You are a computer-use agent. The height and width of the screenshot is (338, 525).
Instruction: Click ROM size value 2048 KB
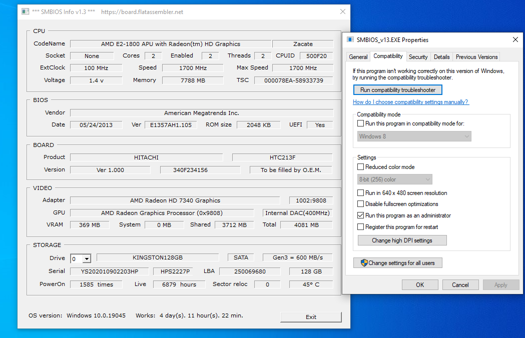click(258, 125)
